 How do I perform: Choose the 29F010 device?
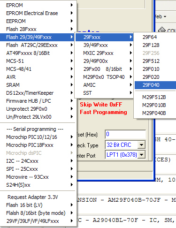[155, 69]
